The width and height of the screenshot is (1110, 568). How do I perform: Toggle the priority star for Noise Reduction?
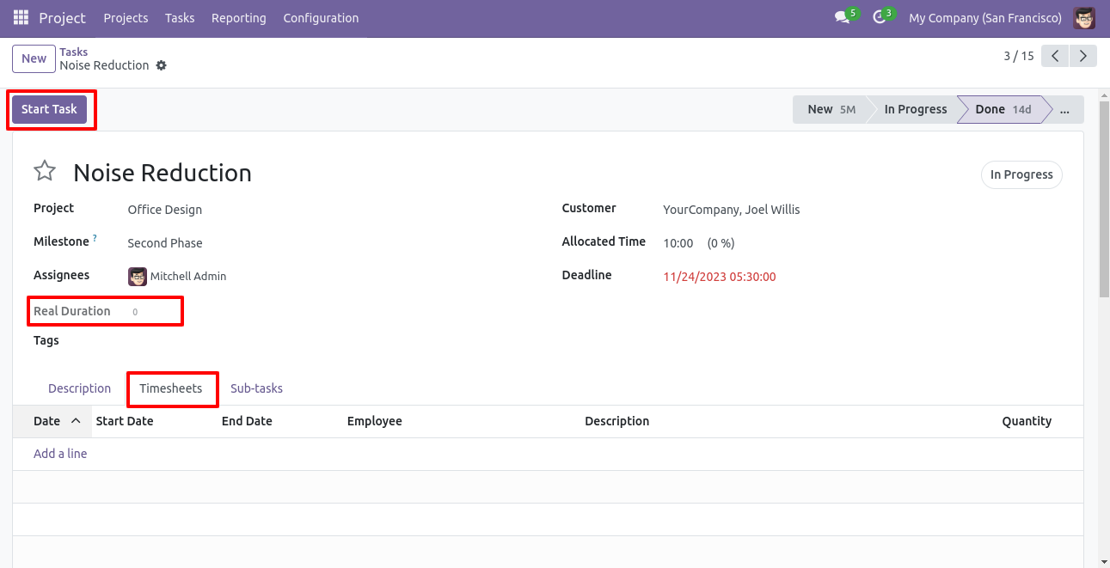pyautogui.click(x=45, y=172)
